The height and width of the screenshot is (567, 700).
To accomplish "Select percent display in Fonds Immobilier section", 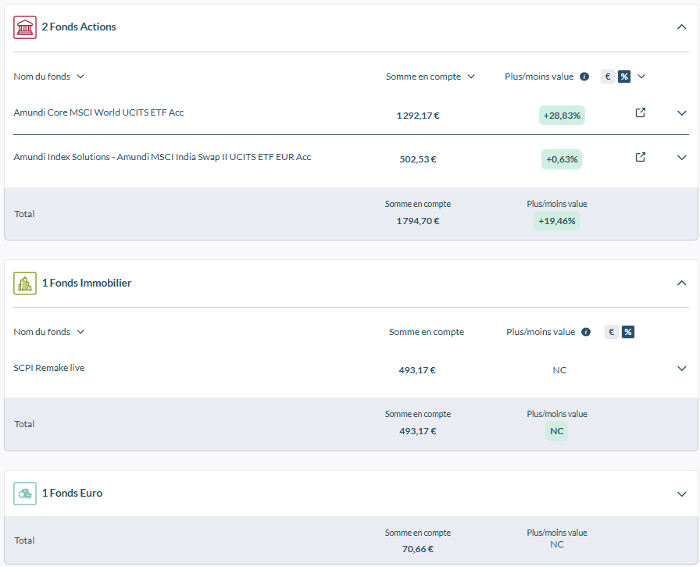I will 628,332.
